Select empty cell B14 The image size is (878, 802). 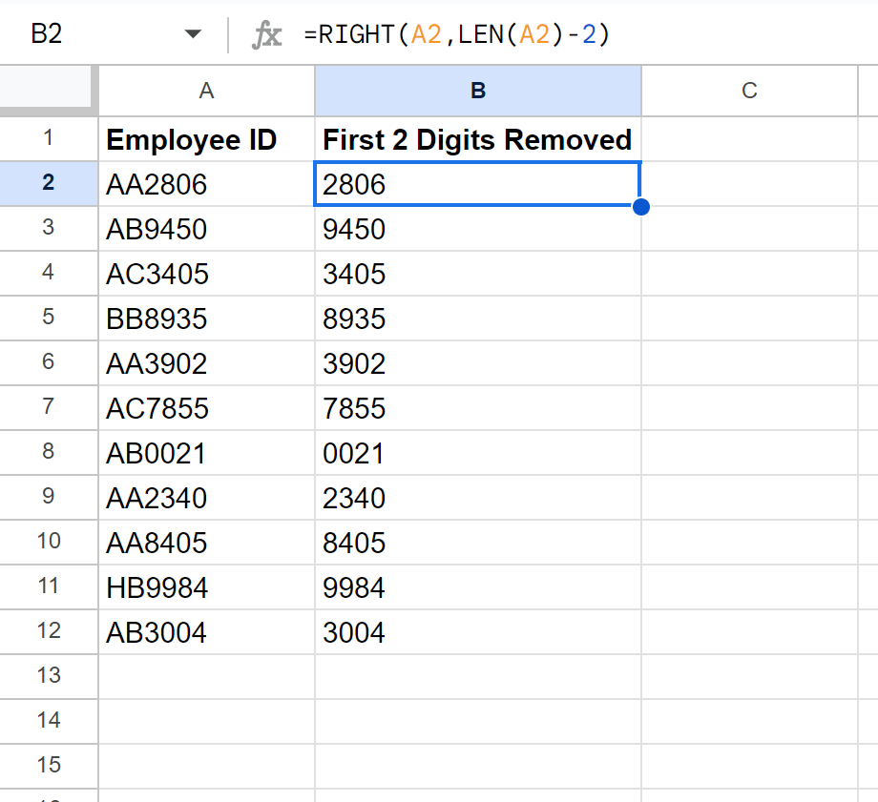(478, 721)
